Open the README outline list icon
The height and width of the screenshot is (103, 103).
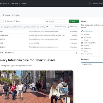point(76,53)
